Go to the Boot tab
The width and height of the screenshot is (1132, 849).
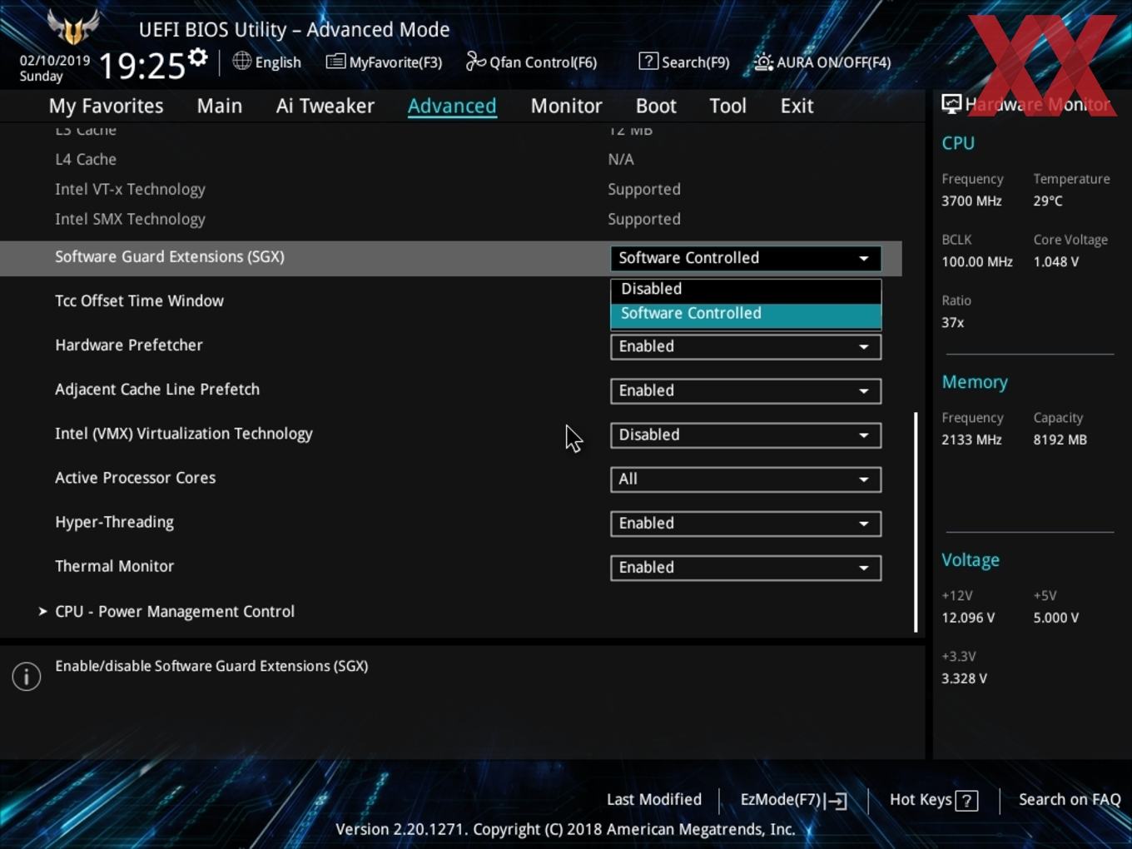(656, 106)
